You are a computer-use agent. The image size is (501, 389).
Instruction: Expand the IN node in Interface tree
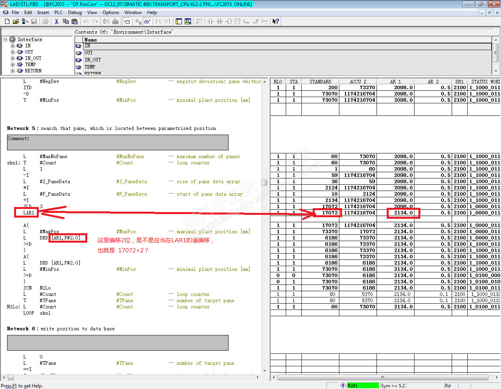13,46
